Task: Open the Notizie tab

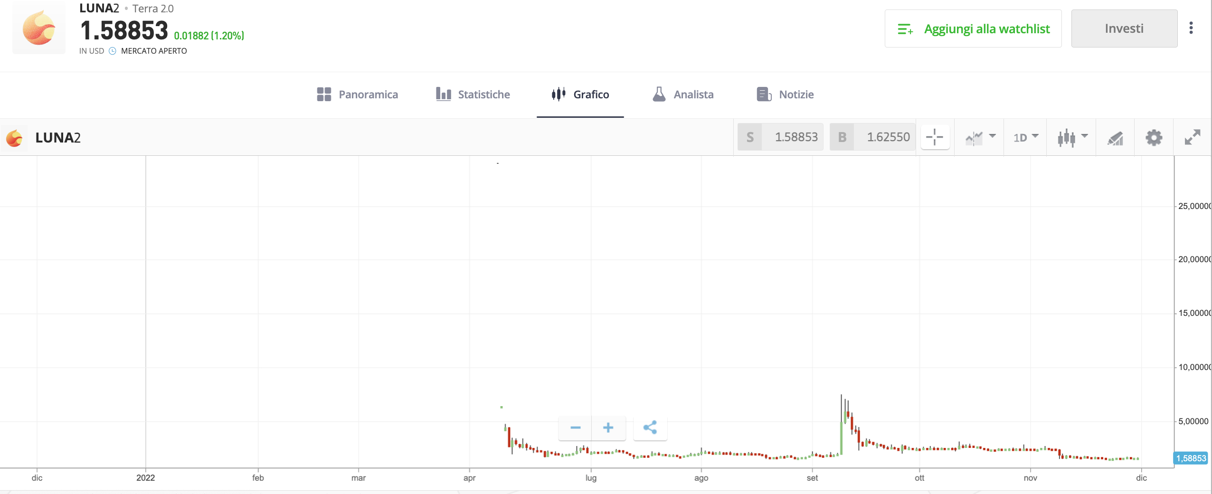Action: point(785,95)
